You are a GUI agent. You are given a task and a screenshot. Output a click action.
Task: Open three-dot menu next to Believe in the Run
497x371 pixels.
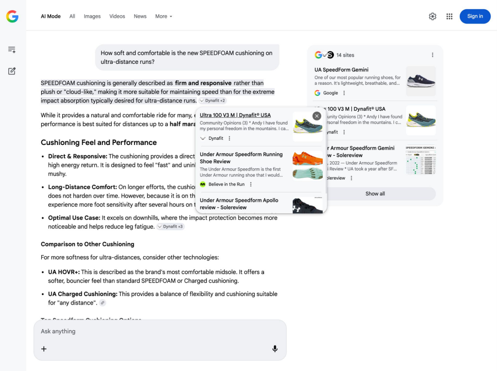click(x=251, y=184)
